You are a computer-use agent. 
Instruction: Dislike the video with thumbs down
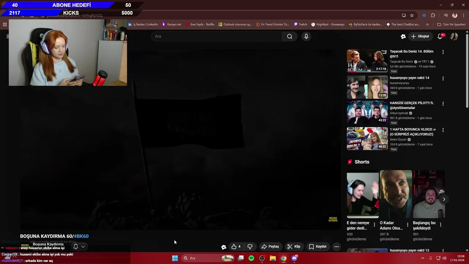coord(250,246)
